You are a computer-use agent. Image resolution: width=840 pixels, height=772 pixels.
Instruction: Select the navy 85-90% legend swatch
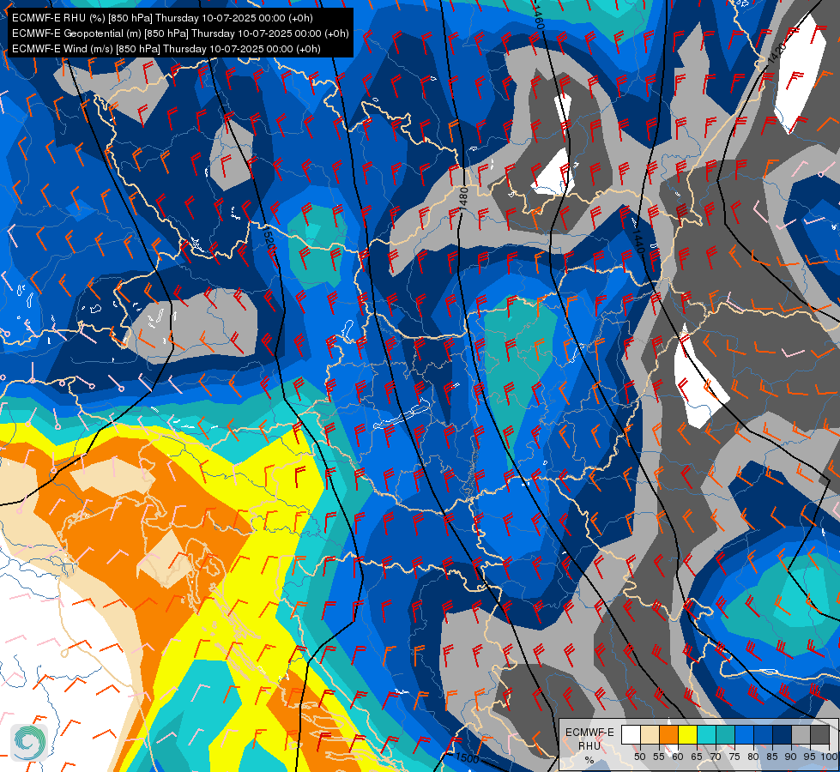coord(783,734)
